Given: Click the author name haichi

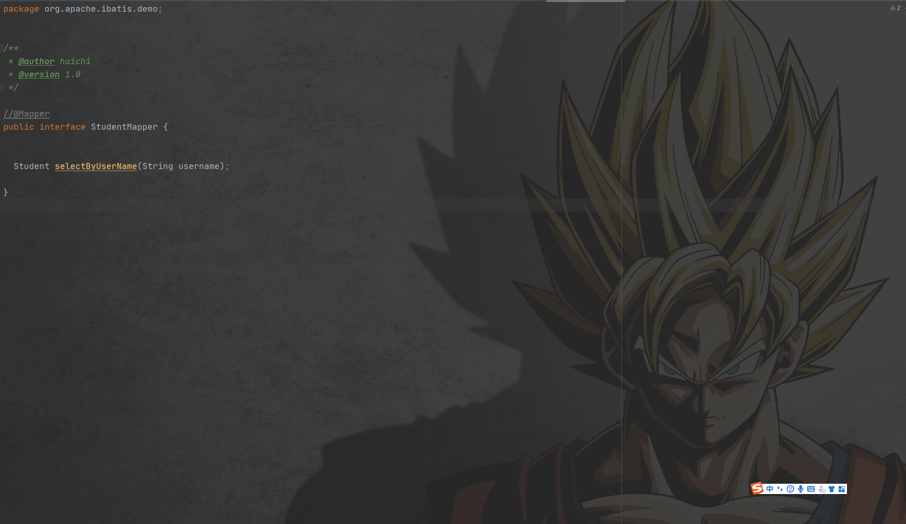Looking at the screenshot, I should [x=75, y=61].
